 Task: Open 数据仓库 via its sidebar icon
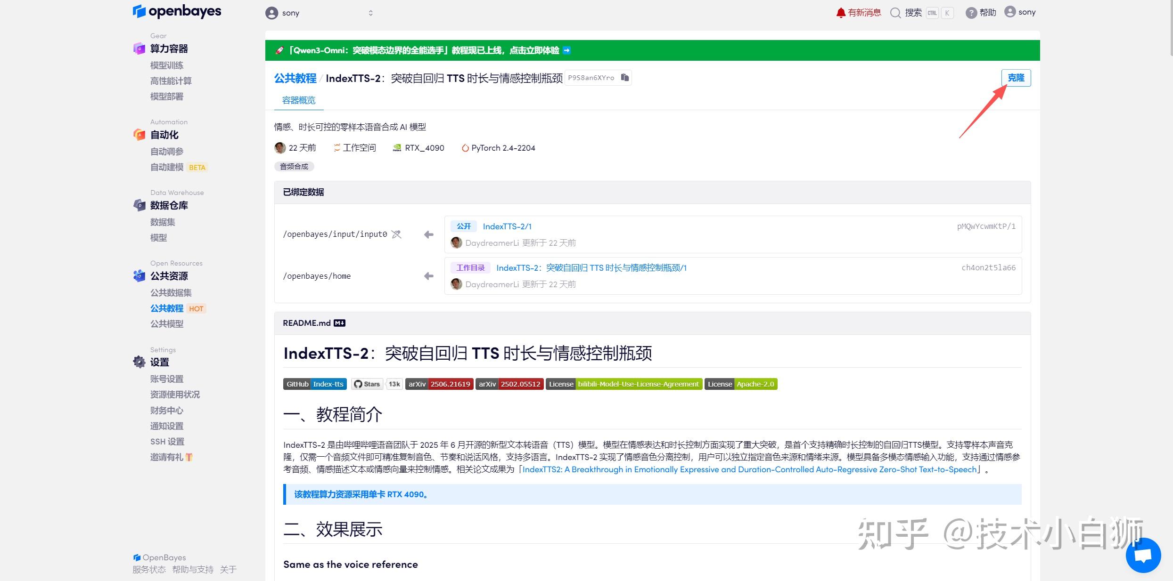coord(139,205)
